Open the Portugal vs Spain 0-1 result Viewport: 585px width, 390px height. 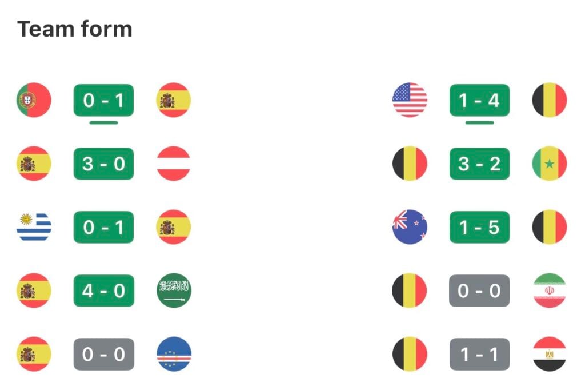pyautogui.click(x=104, y=100)
